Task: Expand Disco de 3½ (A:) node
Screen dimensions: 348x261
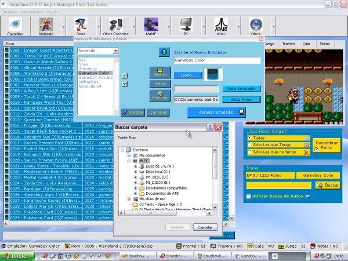Action: [135, 166]
